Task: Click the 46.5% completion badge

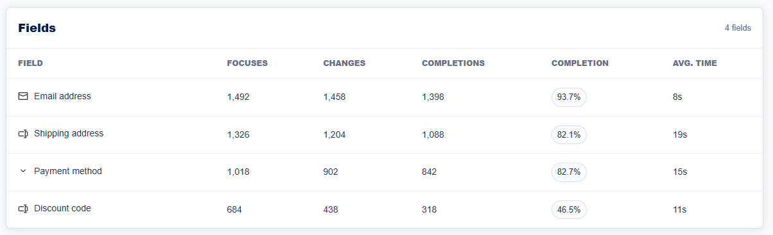Action: coord(569,209)
